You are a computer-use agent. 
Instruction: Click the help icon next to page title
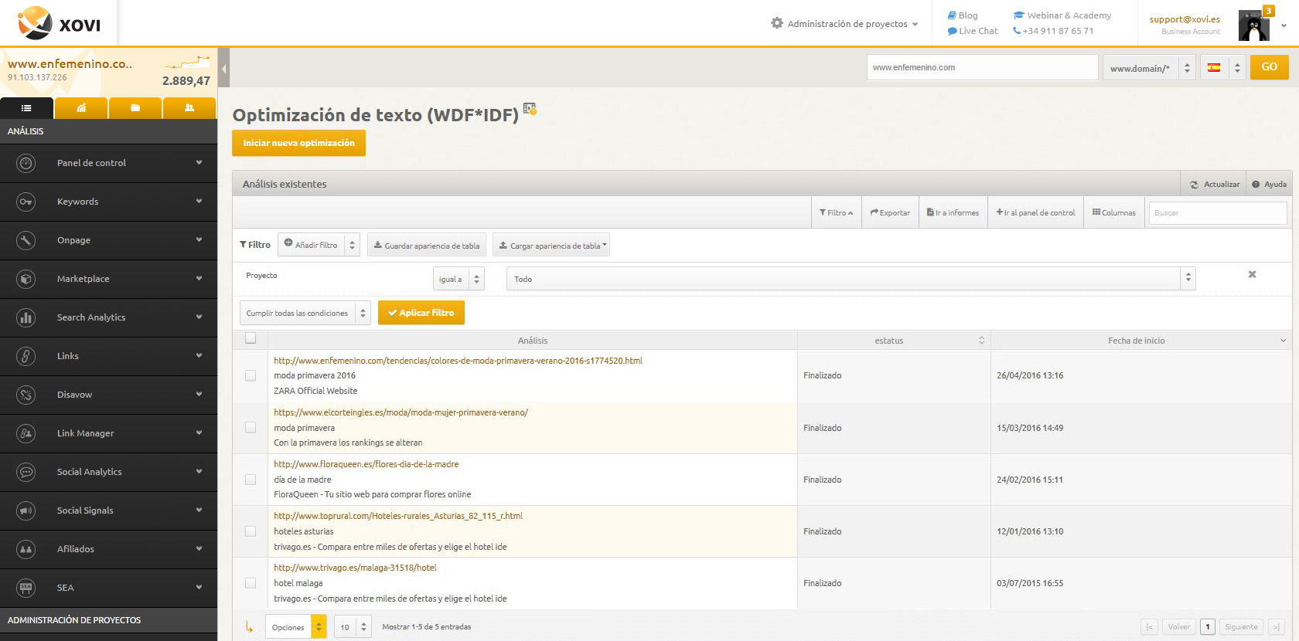click(530, 109)
